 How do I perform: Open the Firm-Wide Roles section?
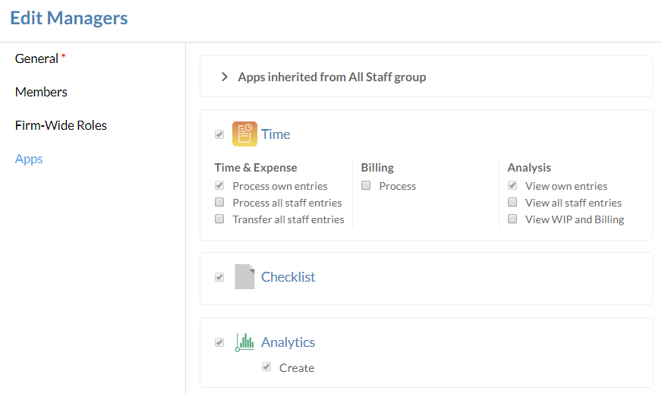[61, 125]
